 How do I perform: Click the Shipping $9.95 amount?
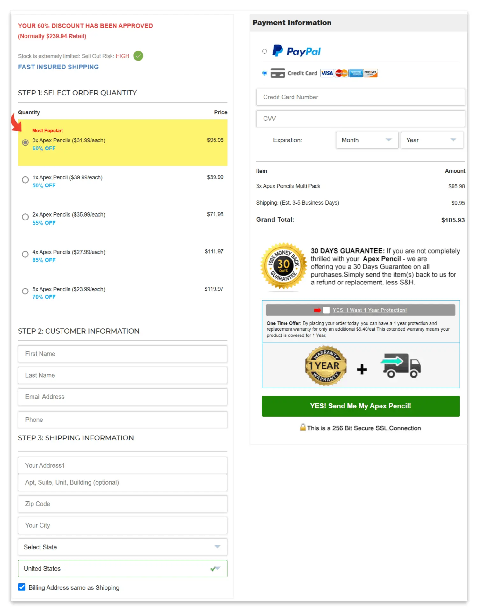(458, 203)
